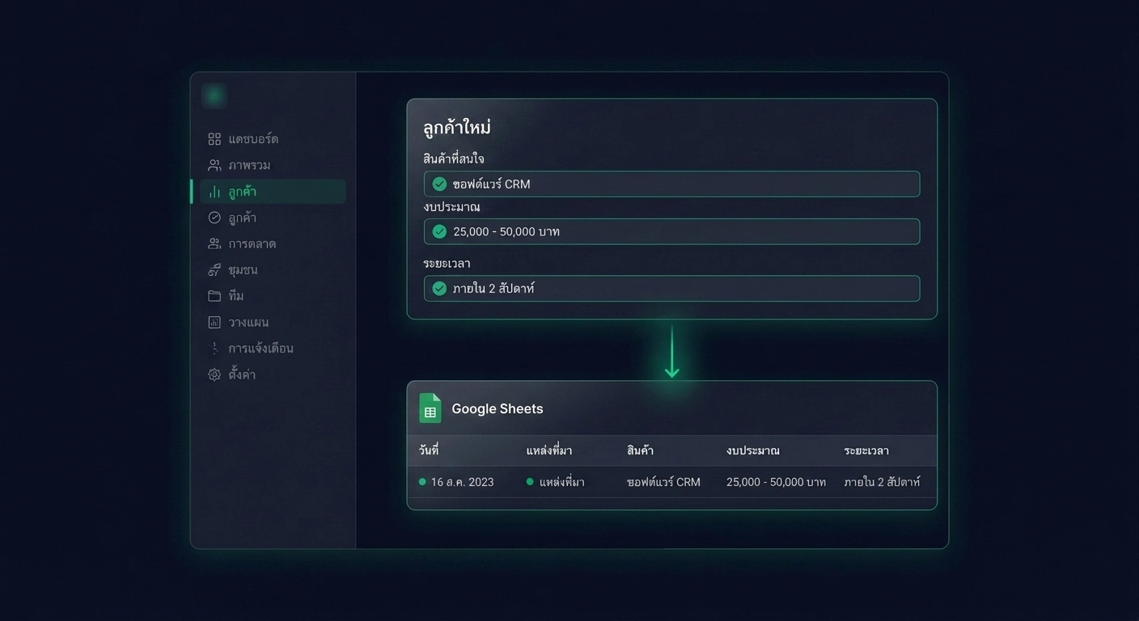The image size is (1139, 621).
Task: Click the ระยะเวลา column header in the table
Action: click(866, 450)
